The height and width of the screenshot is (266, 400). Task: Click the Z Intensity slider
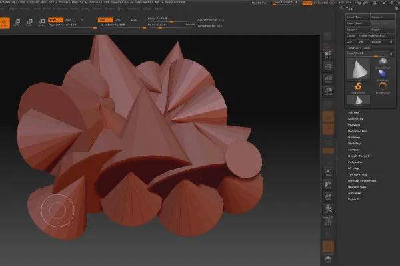click(x=122, y=25)
